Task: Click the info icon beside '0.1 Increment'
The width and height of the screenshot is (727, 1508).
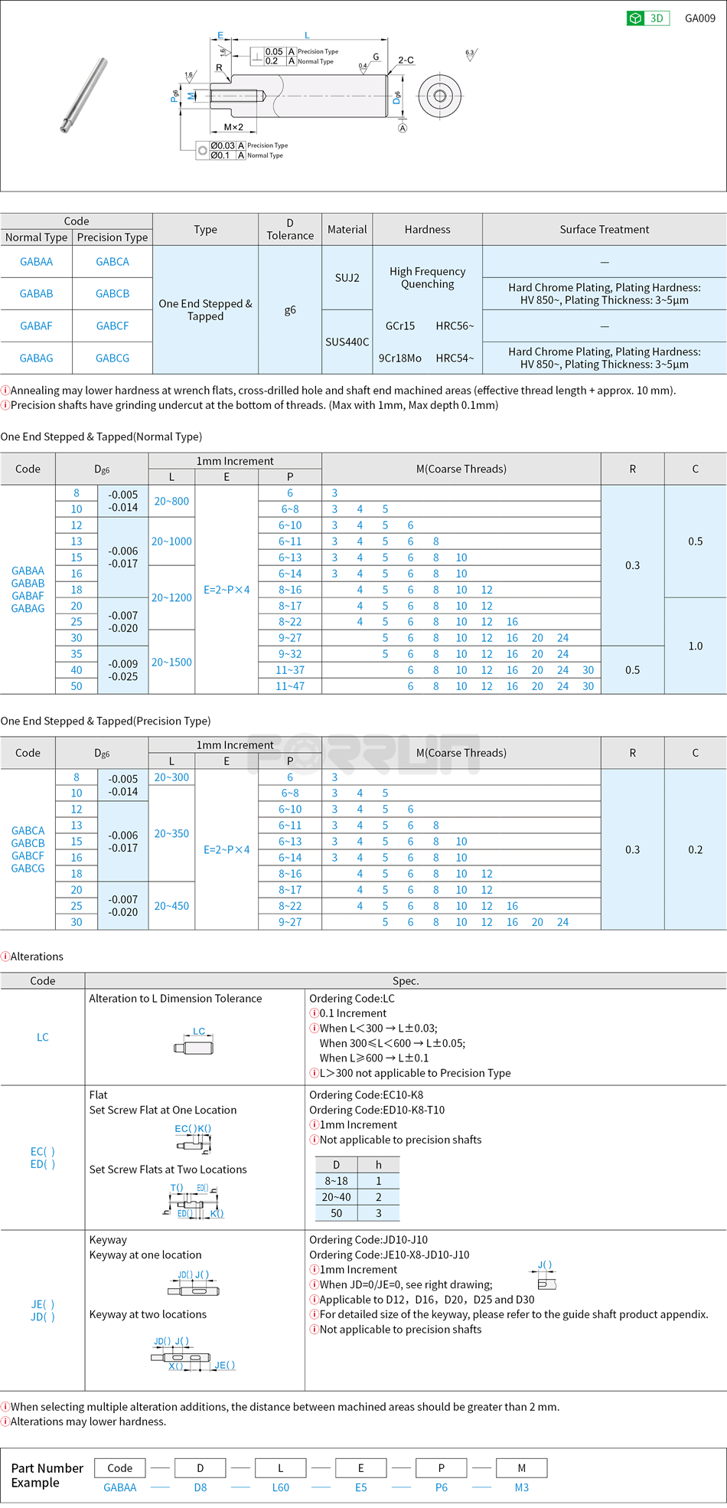Action: [314, 1013]
